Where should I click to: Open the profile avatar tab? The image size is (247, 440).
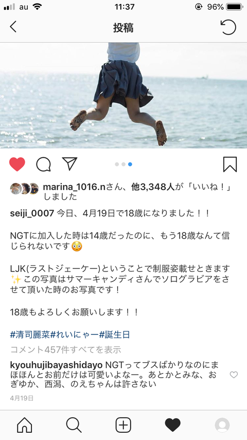coord(222,425)
